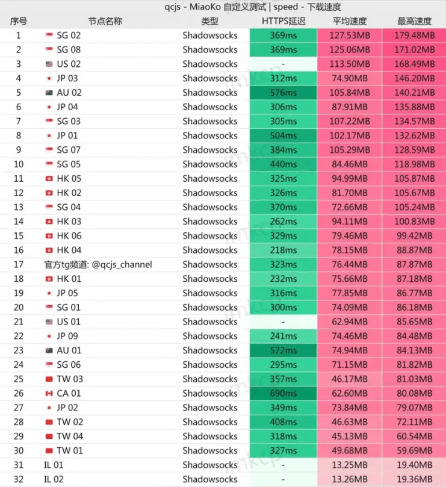
Task: Click the 节点名称 column header
Action: [105, 21]
